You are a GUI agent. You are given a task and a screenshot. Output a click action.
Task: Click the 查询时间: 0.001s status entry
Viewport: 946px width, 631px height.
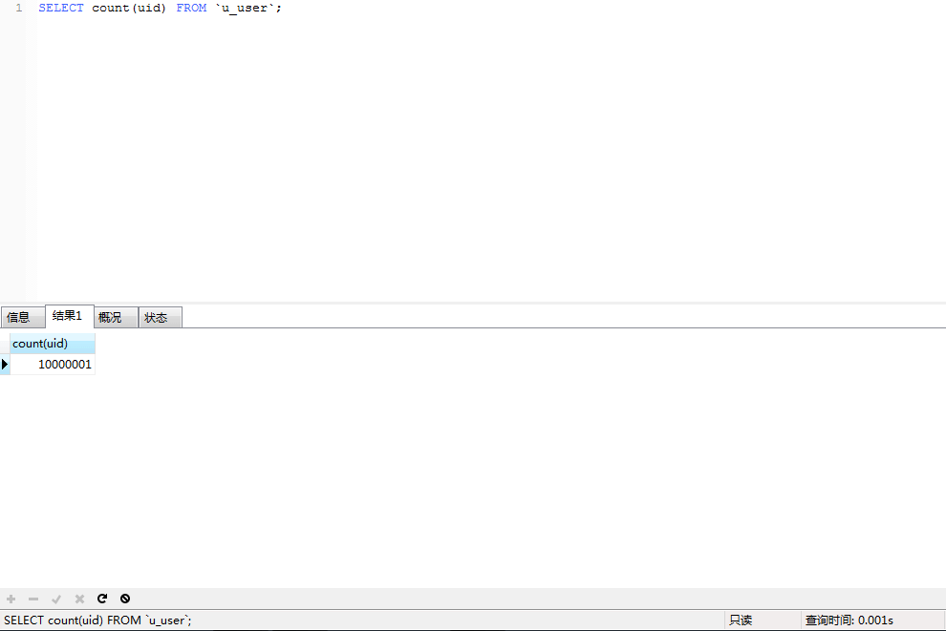tap(849, 620)
